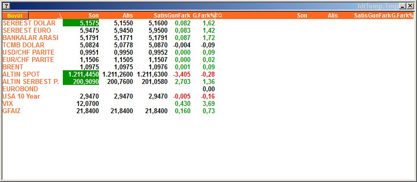
Task: Click VIX Son value 12,0700
Action: (x=88, y=103)
